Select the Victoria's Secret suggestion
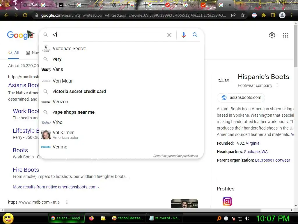 click(121, 49)
